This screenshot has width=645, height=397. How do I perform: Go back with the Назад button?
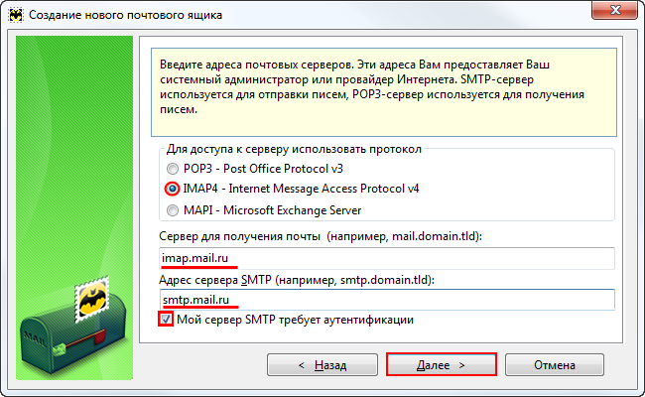(322, 364)
